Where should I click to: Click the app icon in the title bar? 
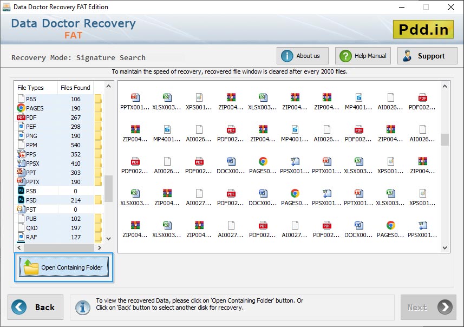(6, 7)
